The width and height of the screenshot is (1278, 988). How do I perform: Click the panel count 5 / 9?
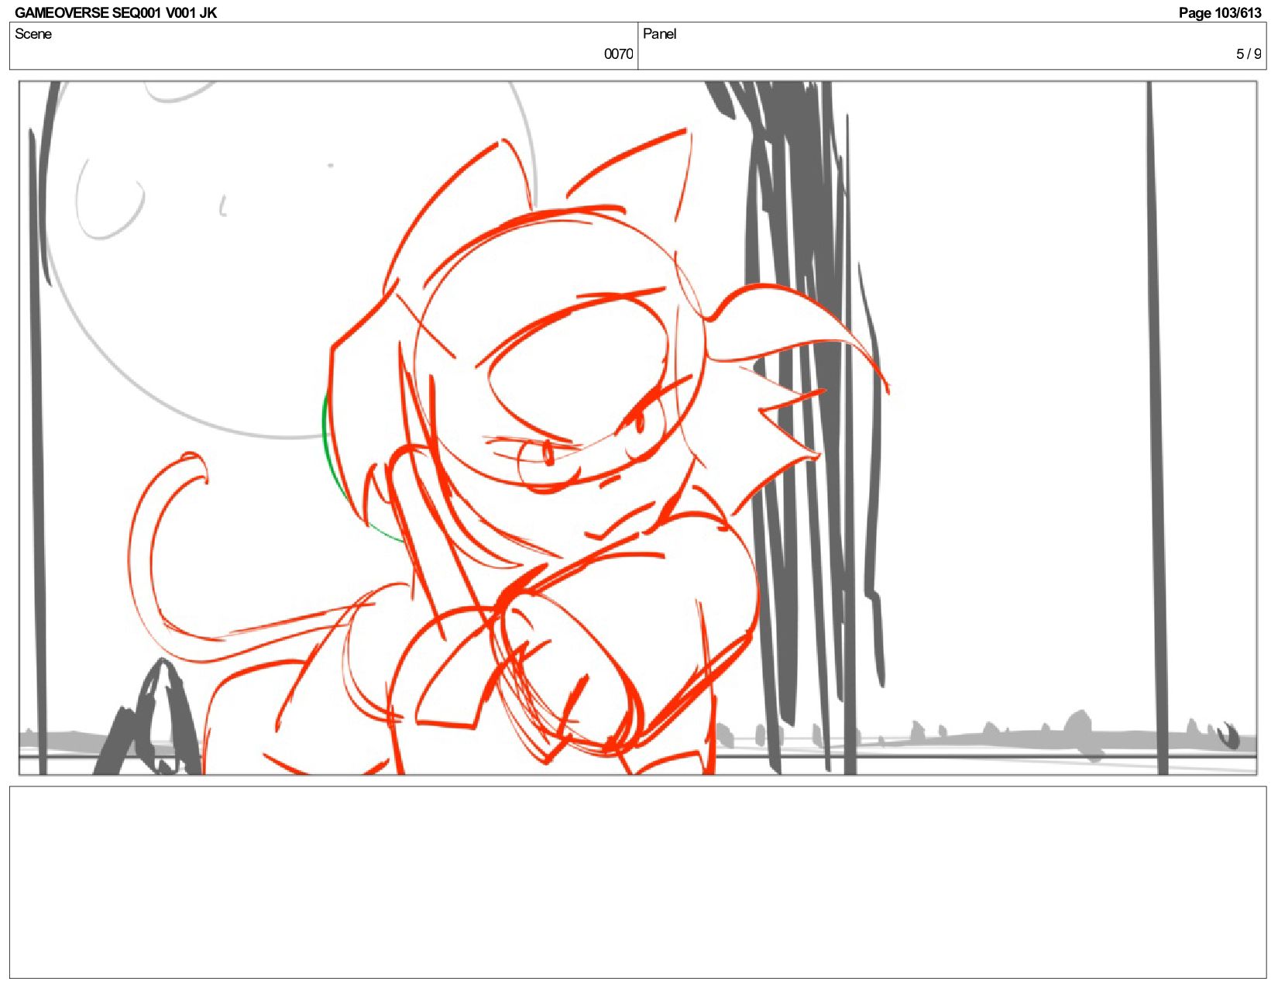1248,54
